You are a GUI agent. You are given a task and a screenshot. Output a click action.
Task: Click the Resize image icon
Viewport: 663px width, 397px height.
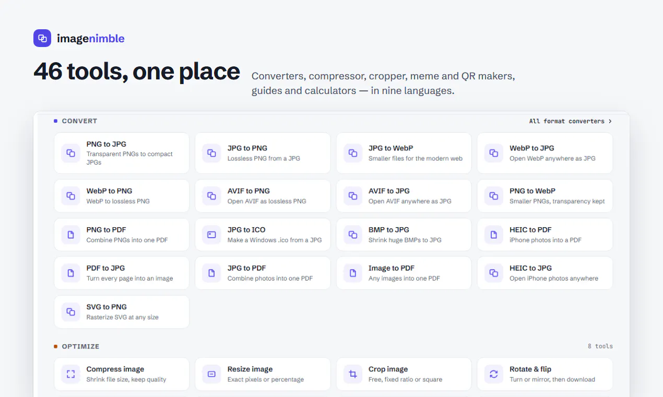pyautogui.click(x=211, y=374)
